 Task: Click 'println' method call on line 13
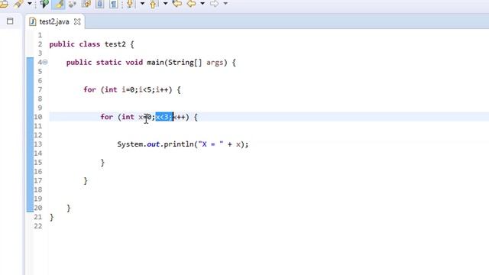coord(178,144)
